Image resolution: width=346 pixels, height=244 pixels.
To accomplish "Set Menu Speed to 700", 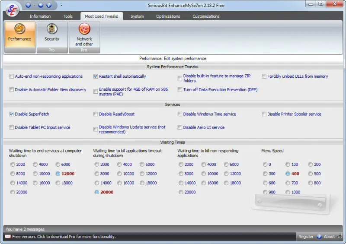I will click(x=288, y=183).
